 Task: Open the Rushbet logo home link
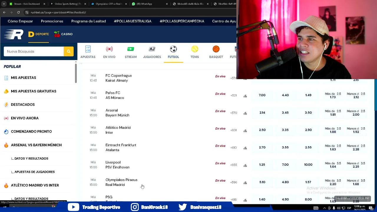click(14, 34)
